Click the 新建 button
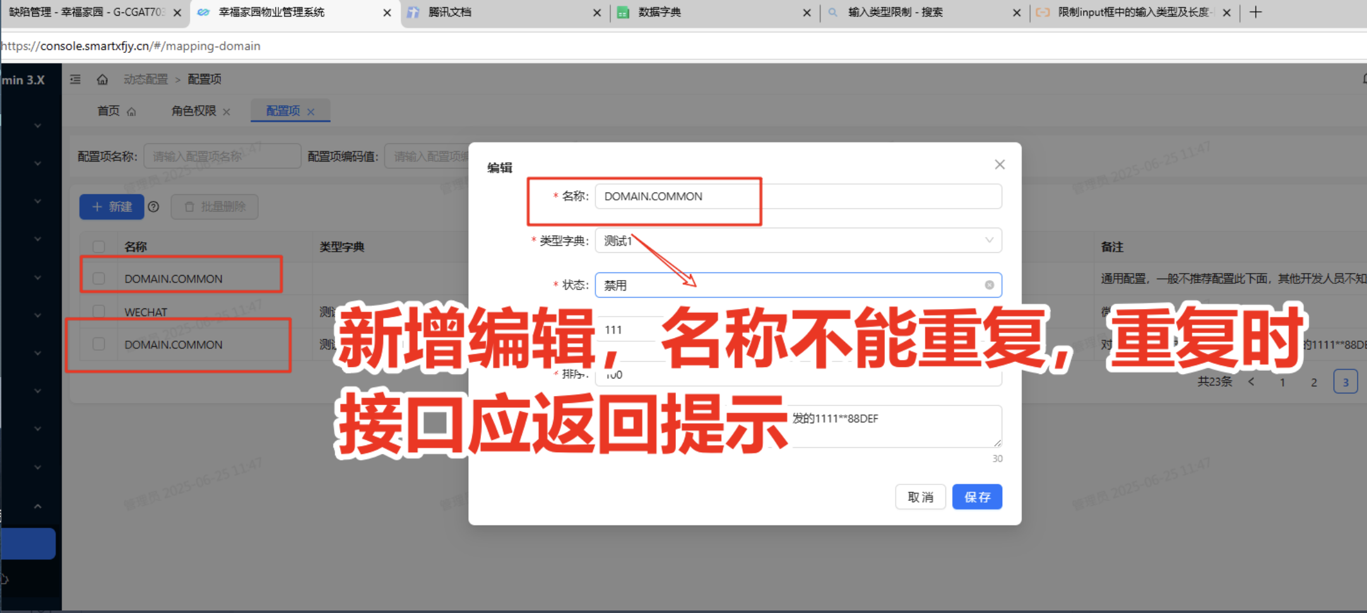Image resolution: width=1367 pixels, height=613 pixels. tap(112, 207)
